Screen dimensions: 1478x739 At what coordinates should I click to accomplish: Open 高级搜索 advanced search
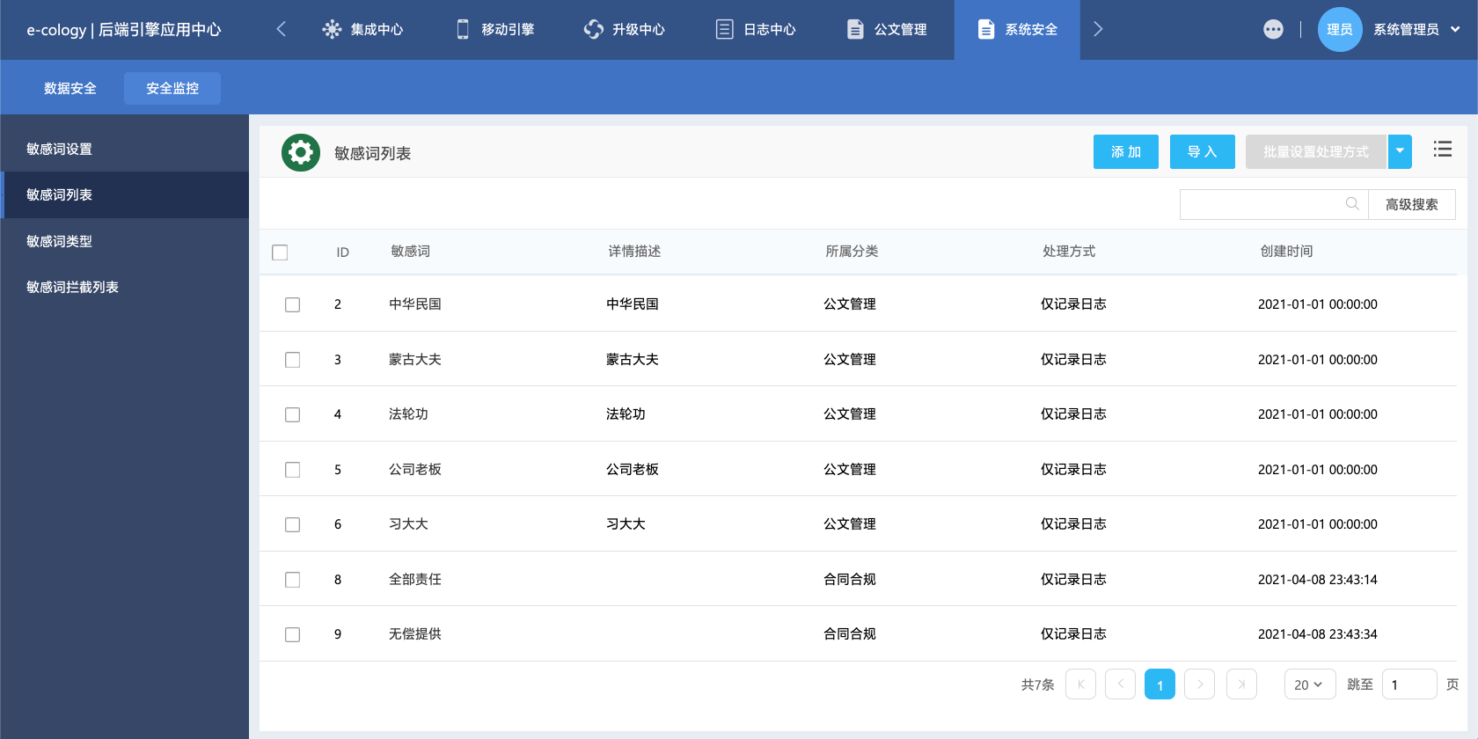pyautogui.click(x=1412, y=204)
